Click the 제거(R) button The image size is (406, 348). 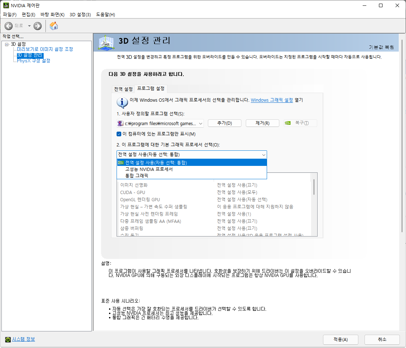click(x=262, y=123)
